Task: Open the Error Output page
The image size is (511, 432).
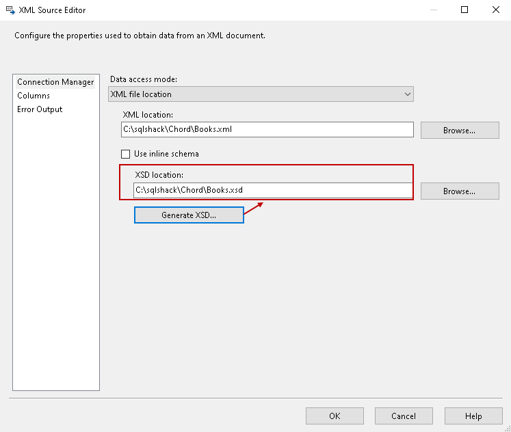Action: [x=40, y=109]
